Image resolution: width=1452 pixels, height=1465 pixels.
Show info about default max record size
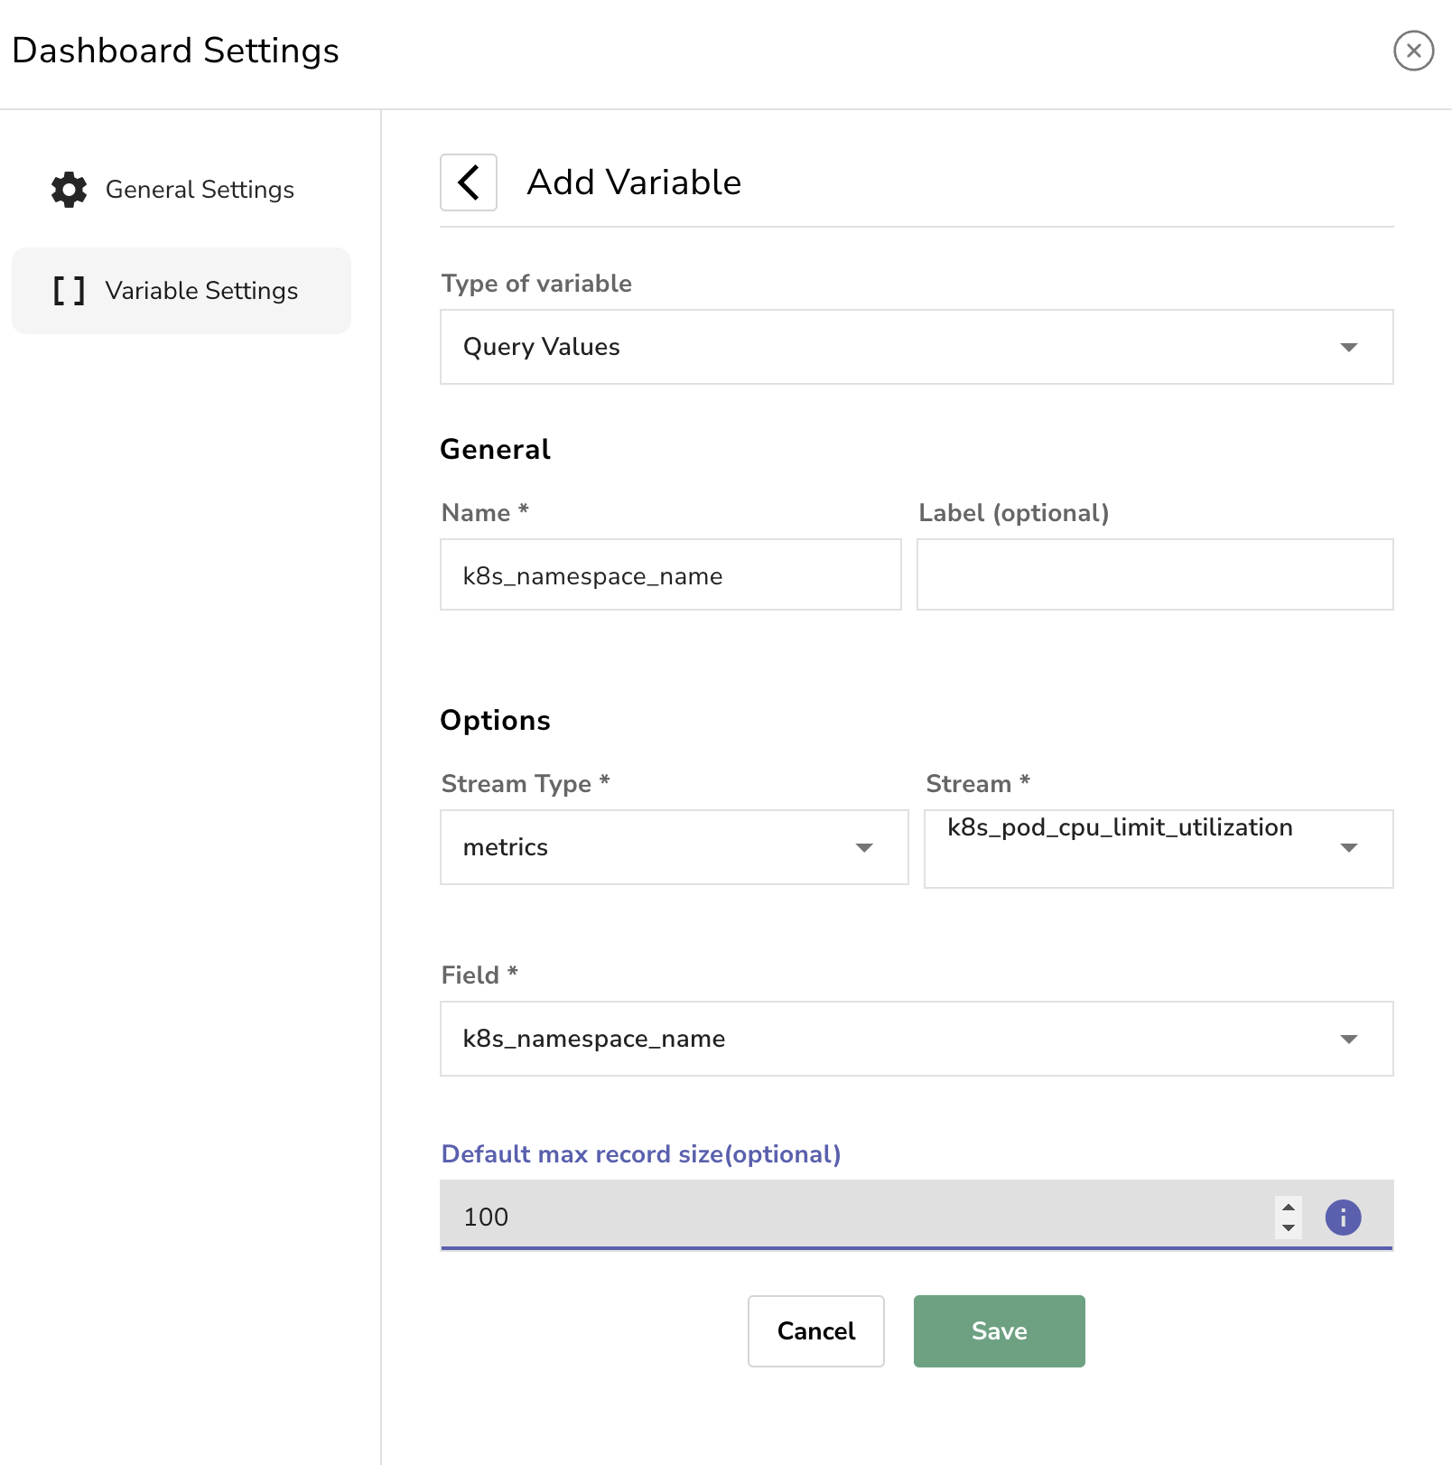(1343, 1217)
